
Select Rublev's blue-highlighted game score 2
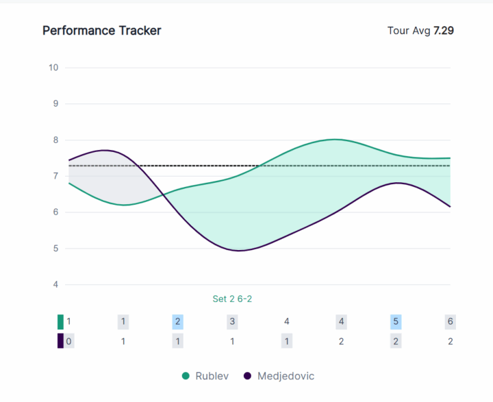click(177, 321)
